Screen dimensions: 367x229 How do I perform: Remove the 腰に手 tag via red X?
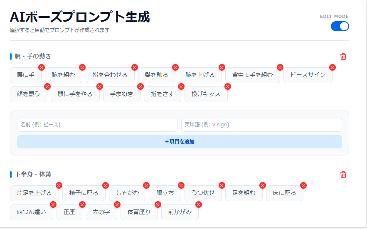pos(42,67)
